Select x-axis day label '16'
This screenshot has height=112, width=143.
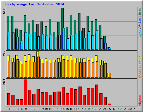click(71, 109)
